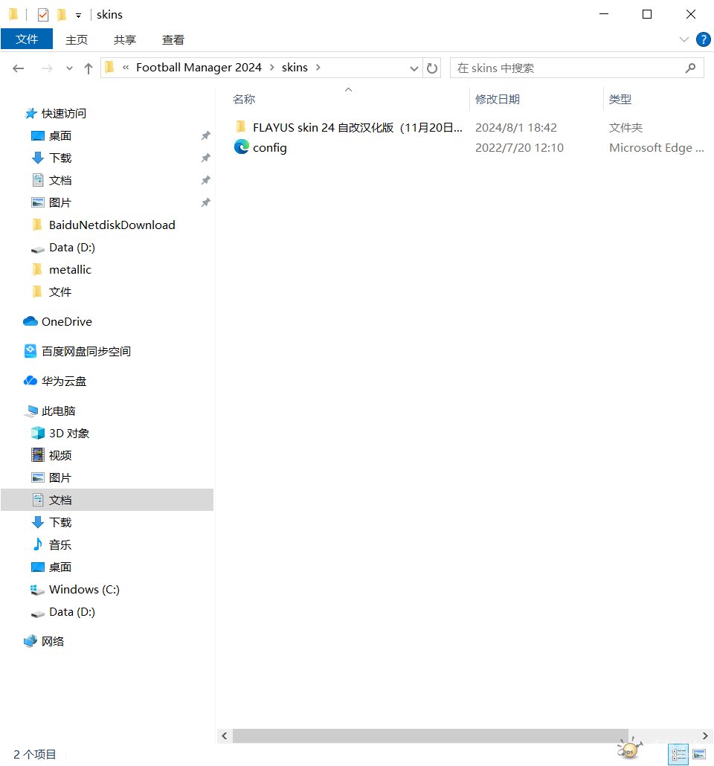Refresh the skins folder view
The image size is (714, 766).
pyautogui.click(x=432, y=68)
